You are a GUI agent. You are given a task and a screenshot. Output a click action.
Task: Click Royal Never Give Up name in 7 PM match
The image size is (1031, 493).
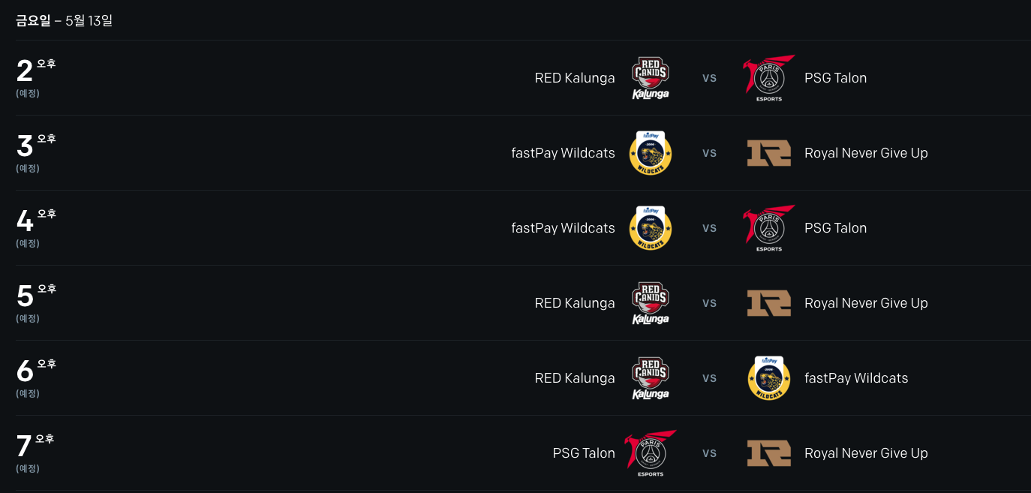pos(866,453)
